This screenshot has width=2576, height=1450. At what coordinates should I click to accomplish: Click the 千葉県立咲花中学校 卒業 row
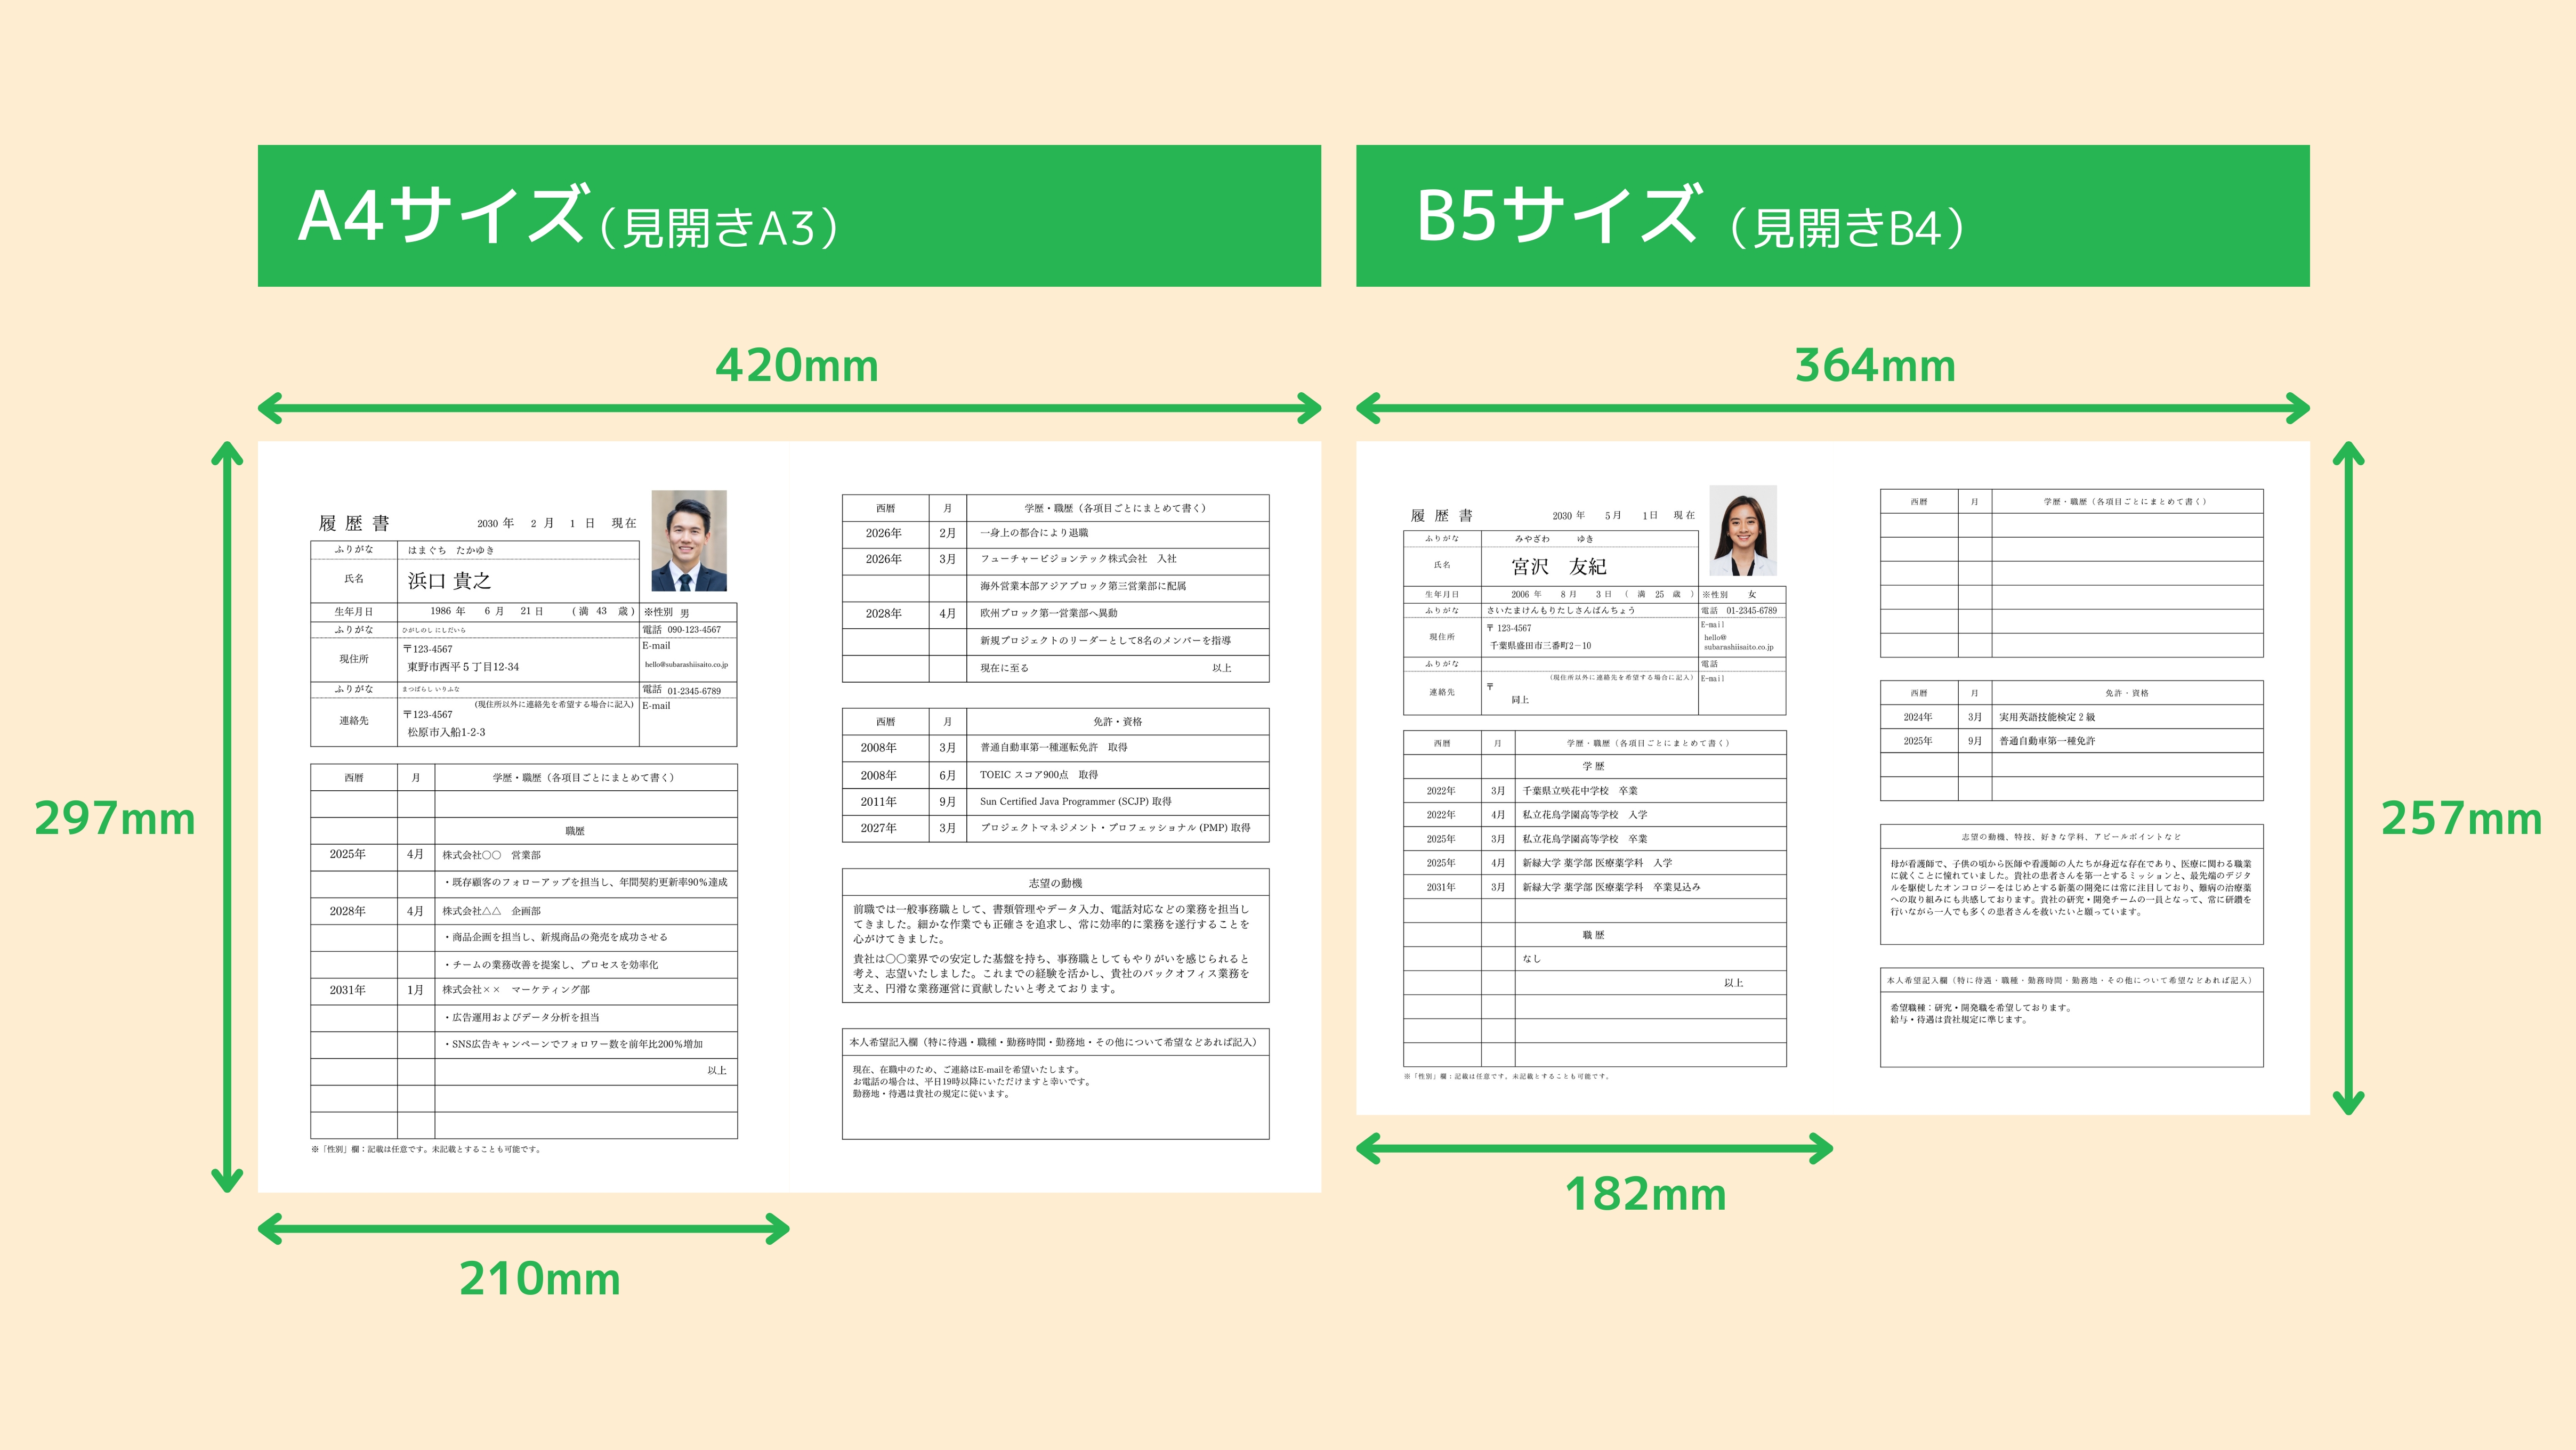click(1595, 791)
